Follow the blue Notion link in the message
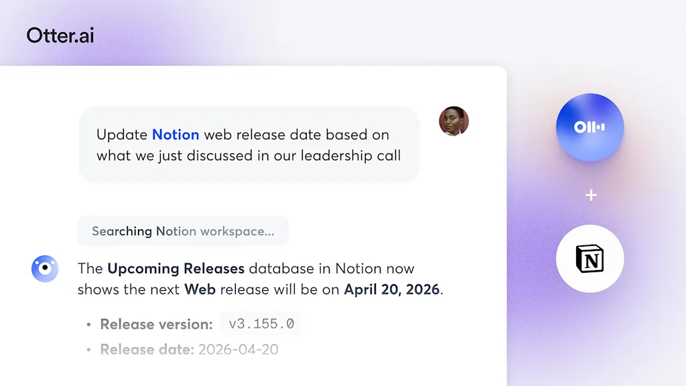The height and width of the screenshot is (386, 686). click(x=176, y=135)
